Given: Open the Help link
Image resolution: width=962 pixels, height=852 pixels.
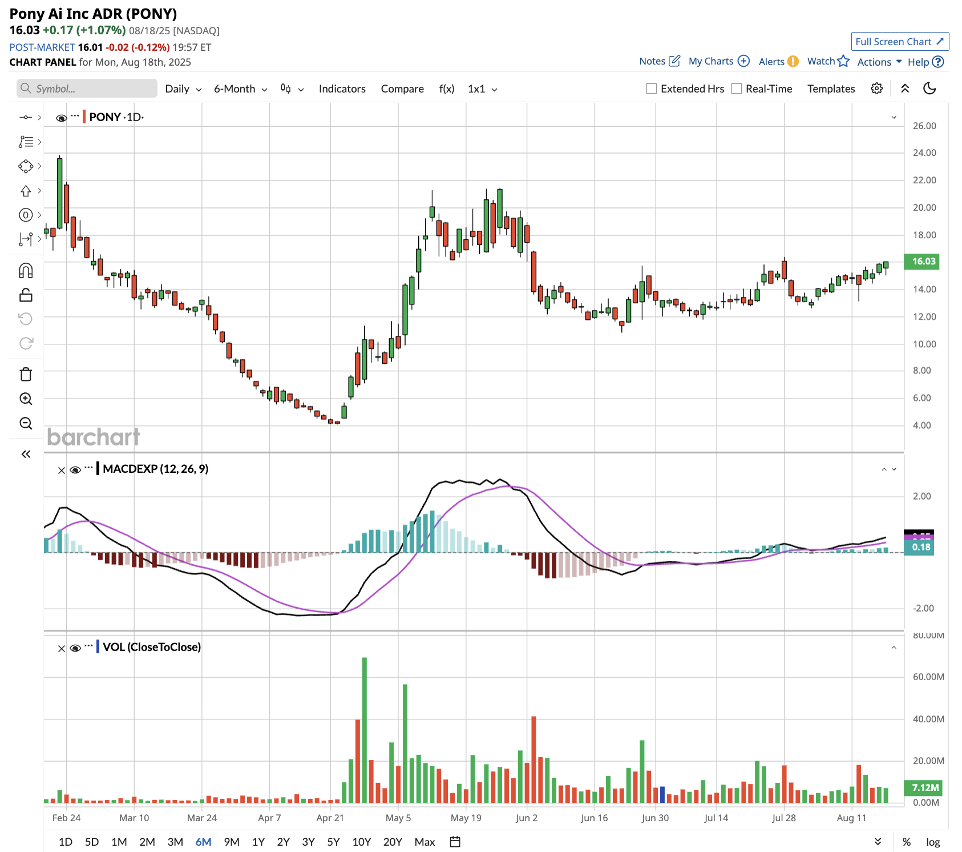Looking at the screenshot, I should pyautogui.click(x=925, y=62).
